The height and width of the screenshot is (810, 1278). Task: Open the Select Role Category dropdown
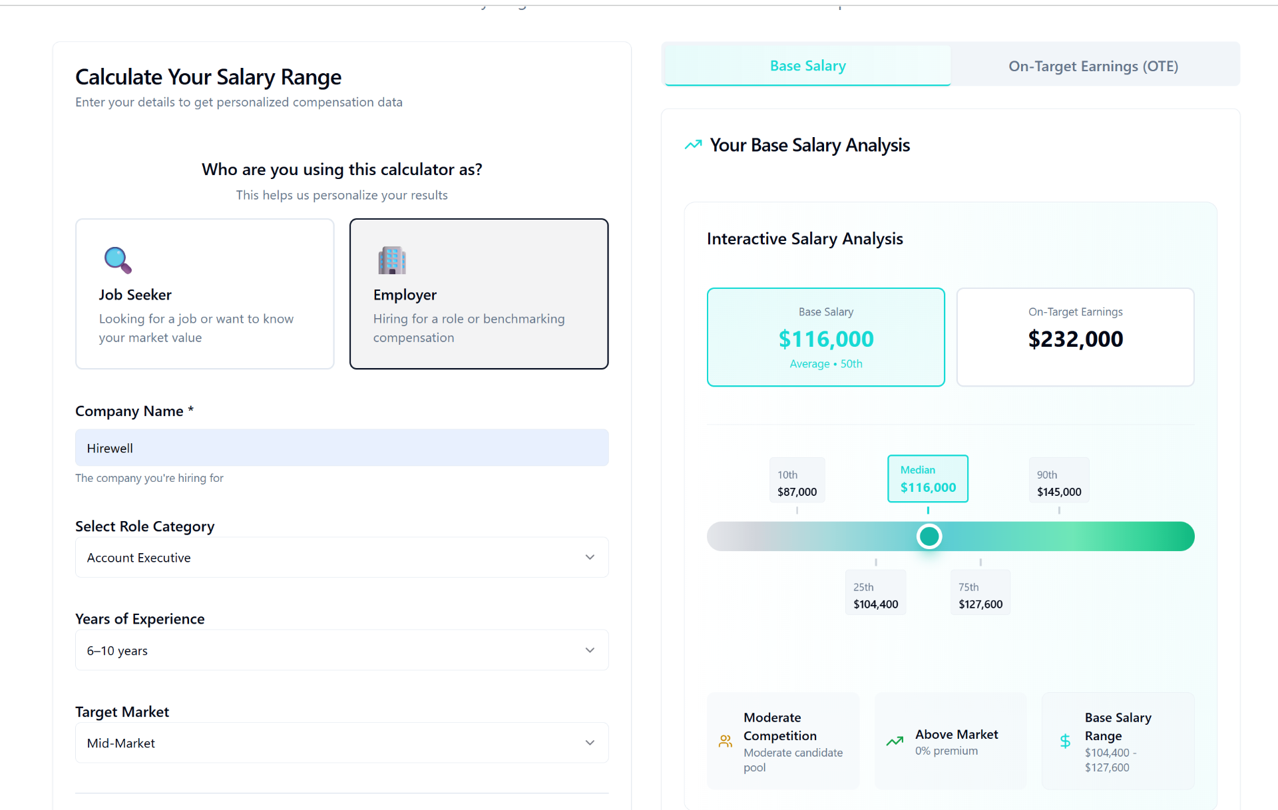[341, 557]
